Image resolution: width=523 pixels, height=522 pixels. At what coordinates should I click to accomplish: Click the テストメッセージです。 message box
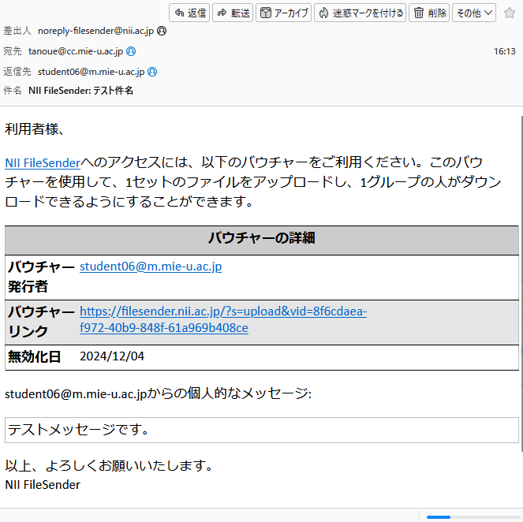pyautogui.click(x=262, y=430)
